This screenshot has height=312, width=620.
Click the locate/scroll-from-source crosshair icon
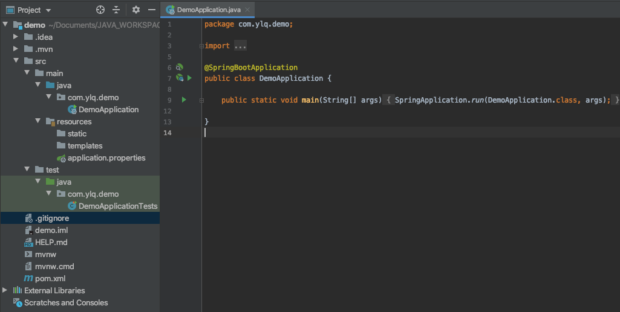point(100,10)
